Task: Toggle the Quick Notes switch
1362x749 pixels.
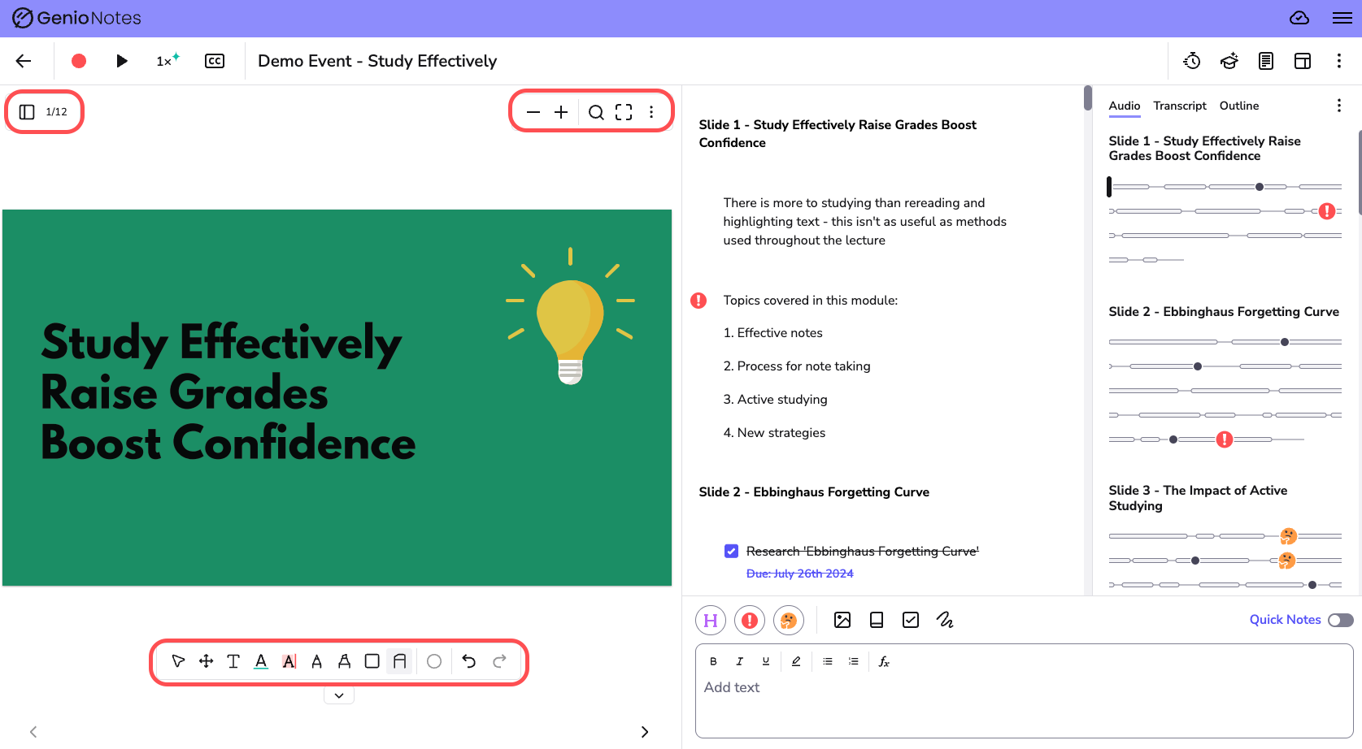Action: 1341,621
